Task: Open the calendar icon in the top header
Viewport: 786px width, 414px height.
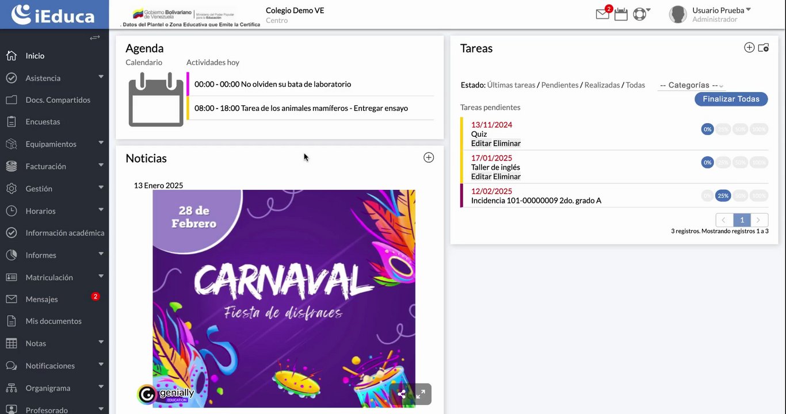Action: 621,14
